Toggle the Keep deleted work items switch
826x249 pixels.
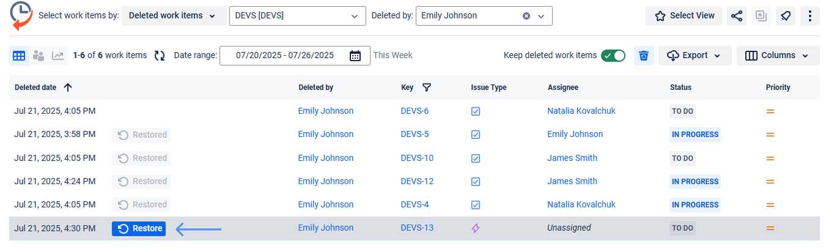click(x=613, y=56)
